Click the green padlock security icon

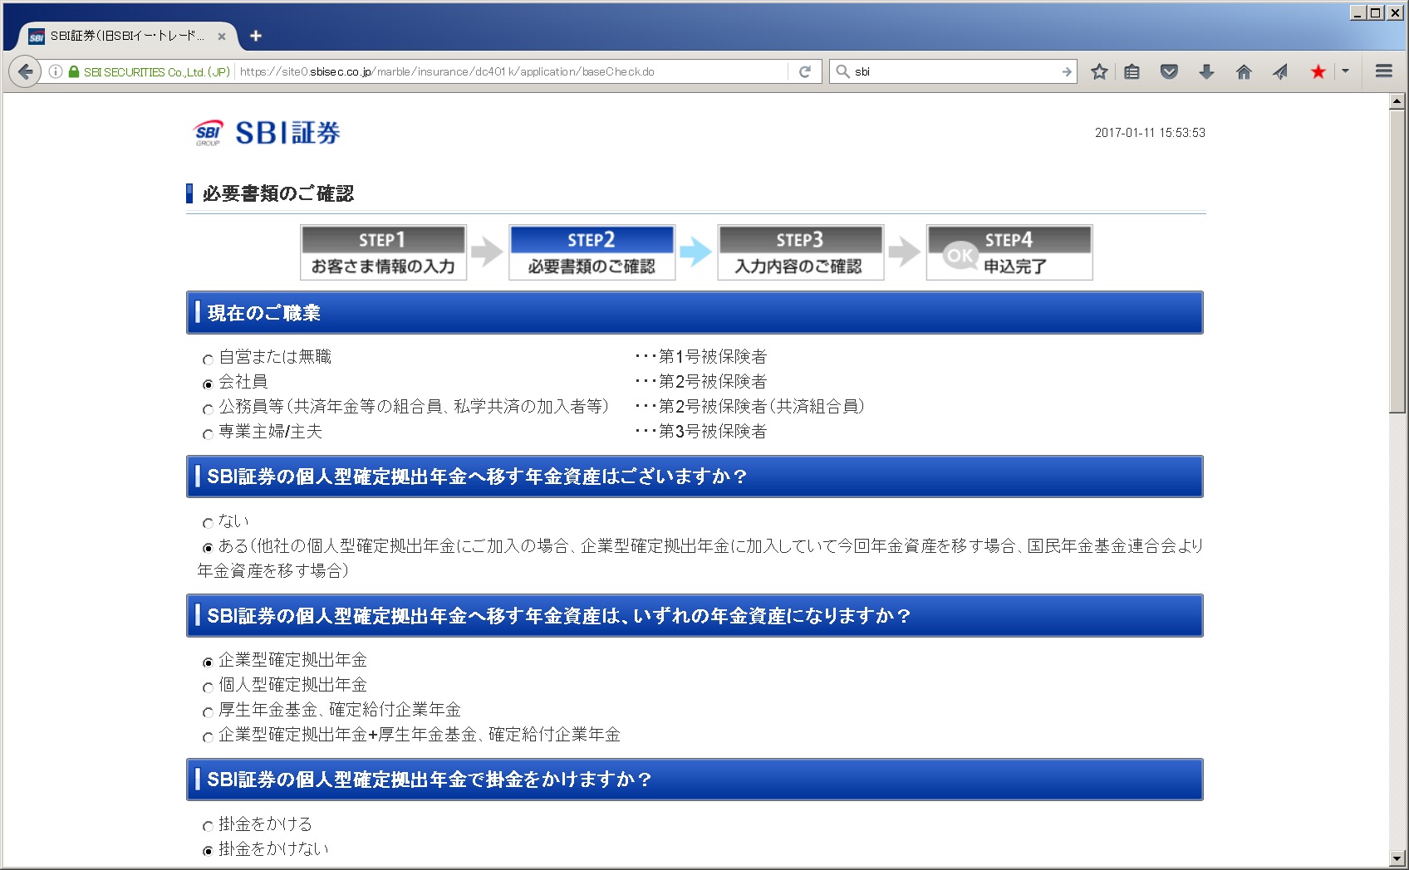click(x=74, y=72)
